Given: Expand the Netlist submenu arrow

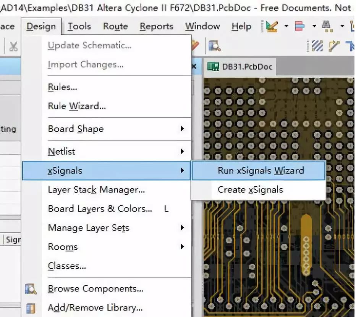Looking at the screenshot, I should click(x=182, y=151).
